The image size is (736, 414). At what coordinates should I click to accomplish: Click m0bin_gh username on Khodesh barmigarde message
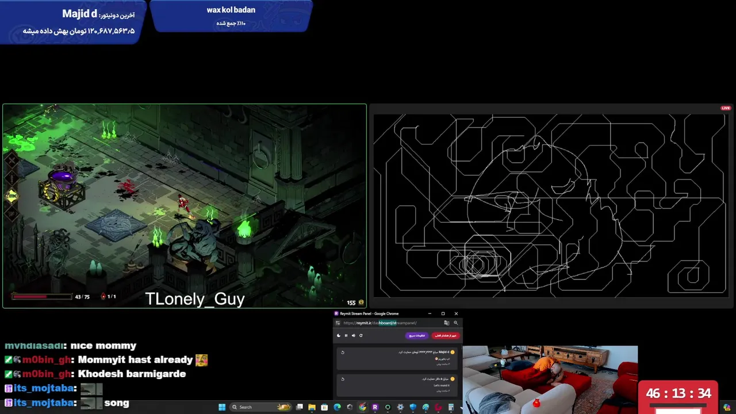click(x=46, y=374)
